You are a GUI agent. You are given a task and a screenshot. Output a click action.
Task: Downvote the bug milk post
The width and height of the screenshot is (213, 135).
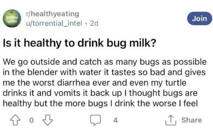pyautogui.click(x=48, y=120)
